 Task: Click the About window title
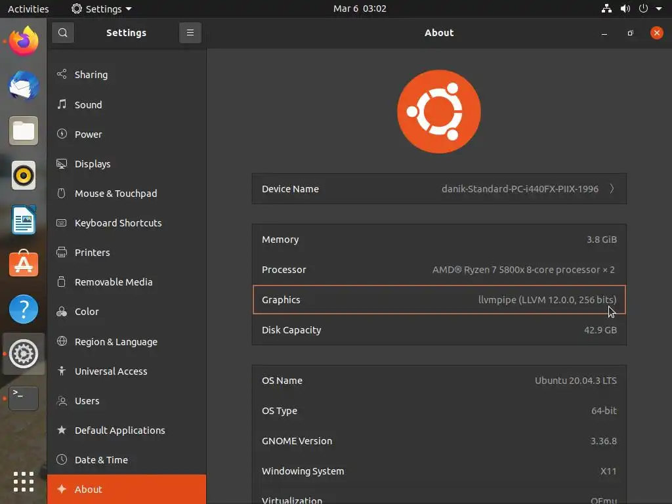(439, 33)
